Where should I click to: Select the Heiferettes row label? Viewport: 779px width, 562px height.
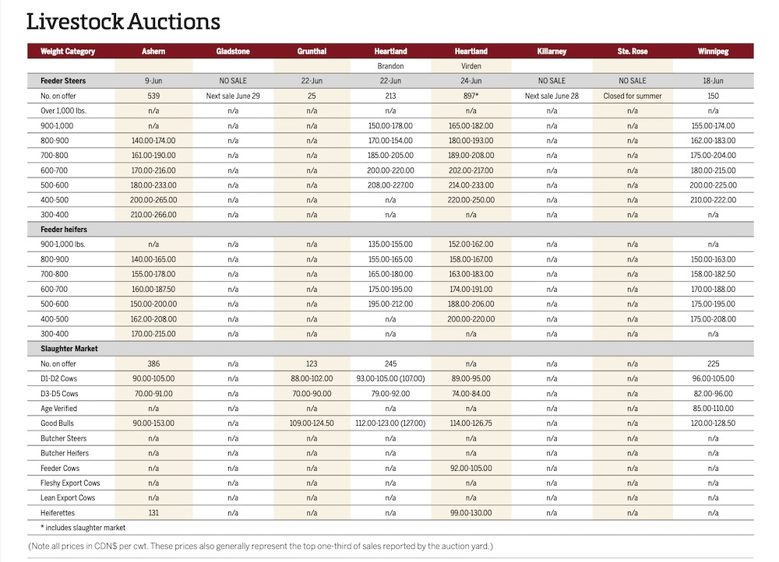(59, 513)
